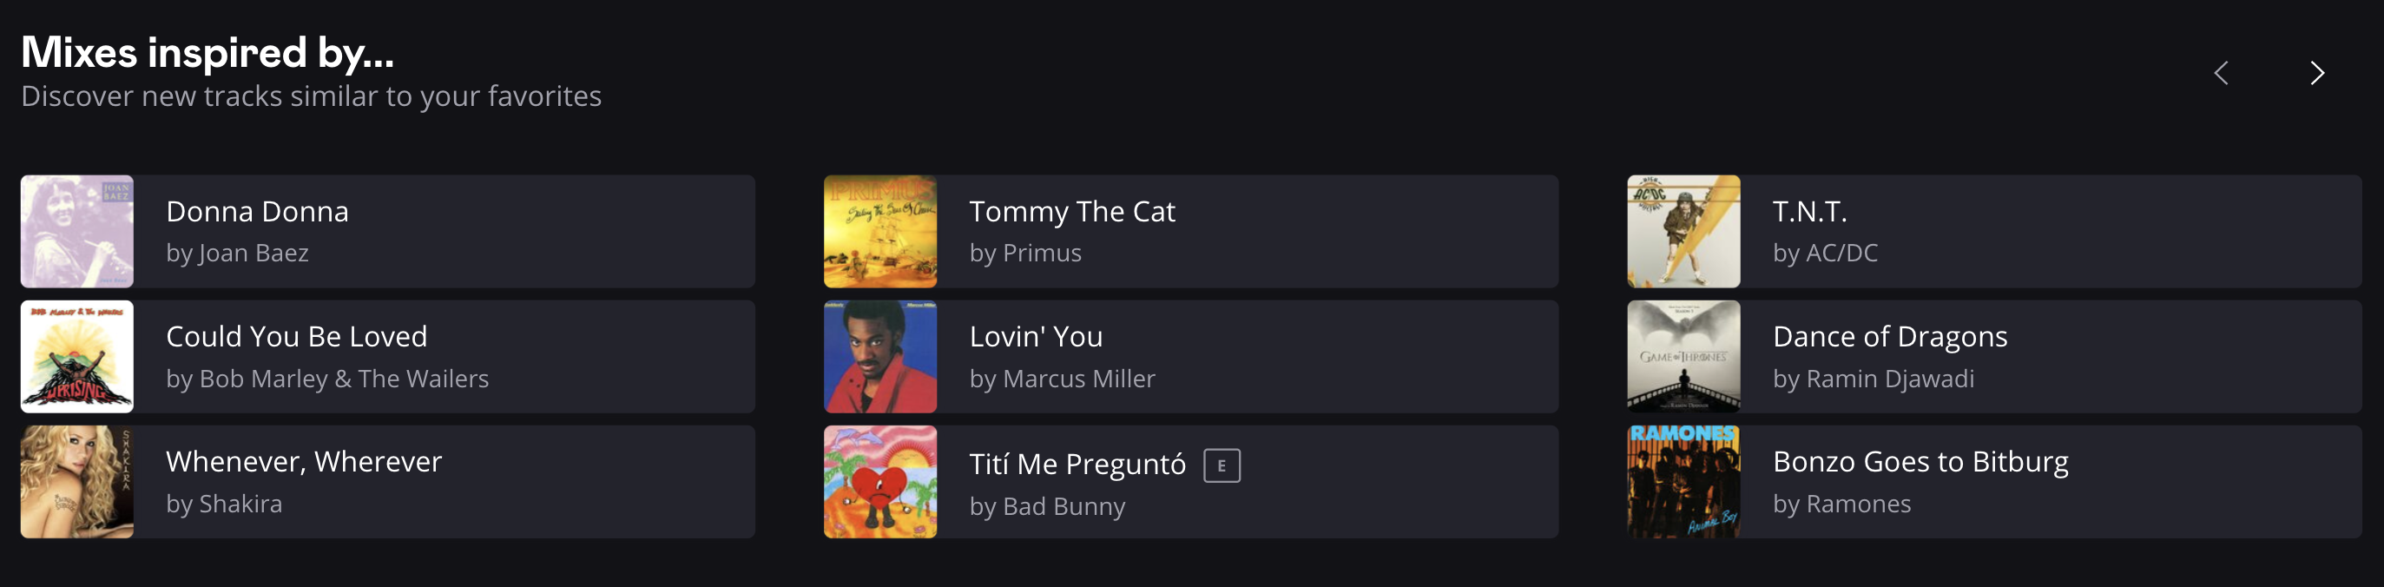Play Could You Be Loved mix
This screenshot has width=2384, height=587.
pyautogui.click(x=296, y=337)
